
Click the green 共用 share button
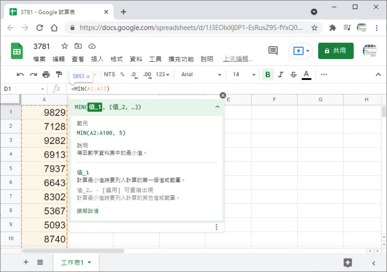(x=336, y=50)
